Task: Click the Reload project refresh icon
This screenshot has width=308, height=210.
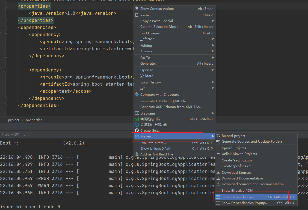Action: (x=218, y=136)
